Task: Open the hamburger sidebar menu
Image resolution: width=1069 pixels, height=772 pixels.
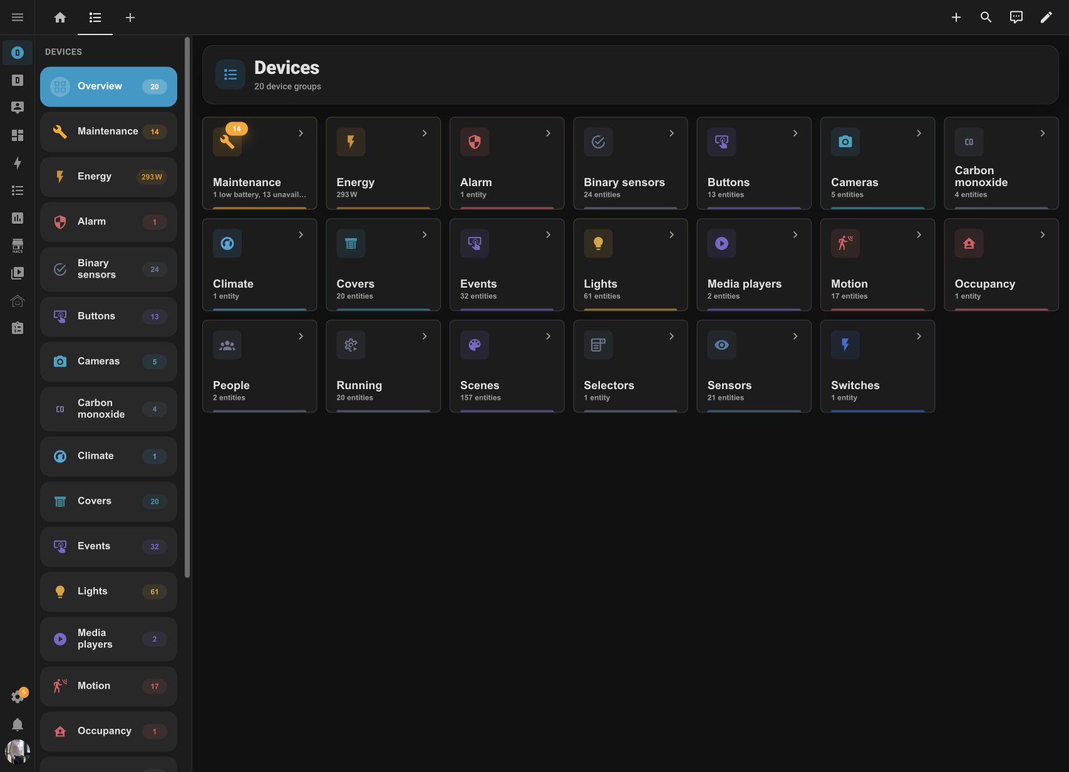Action: coord(18,18)
